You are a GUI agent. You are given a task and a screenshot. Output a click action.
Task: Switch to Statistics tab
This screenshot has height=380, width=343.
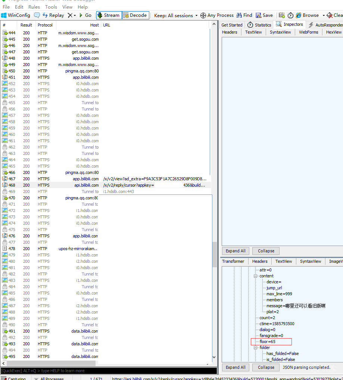point(259,25)
